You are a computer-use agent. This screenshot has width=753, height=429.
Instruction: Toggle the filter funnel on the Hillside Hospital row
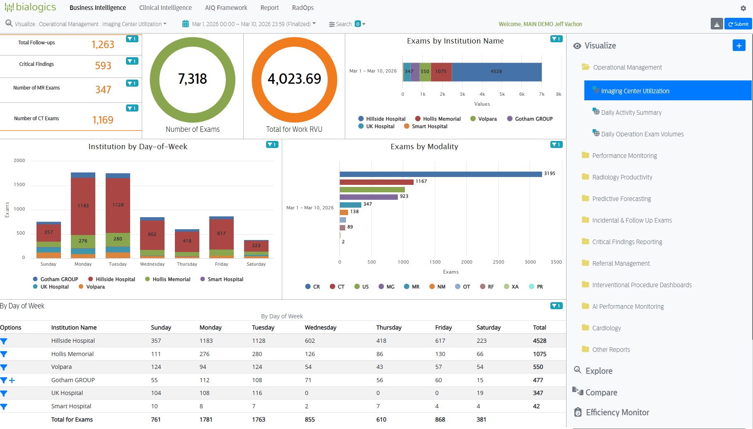(4, 341)
